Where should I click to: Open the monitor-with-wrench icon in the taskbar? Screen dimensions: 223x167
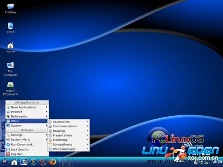24,162
